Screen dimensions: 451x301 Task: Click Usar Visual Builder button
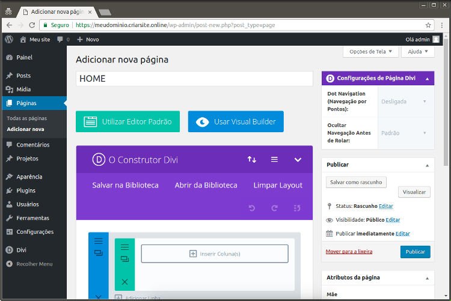tap(236, 121)
